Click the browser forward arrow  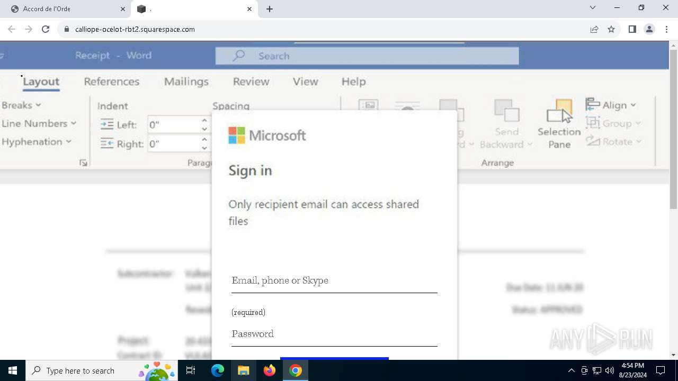click(29, 29)
